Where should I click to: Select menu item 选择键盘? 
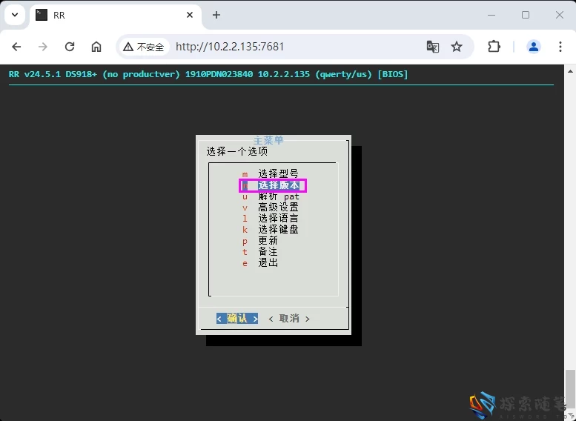point(270,230)
